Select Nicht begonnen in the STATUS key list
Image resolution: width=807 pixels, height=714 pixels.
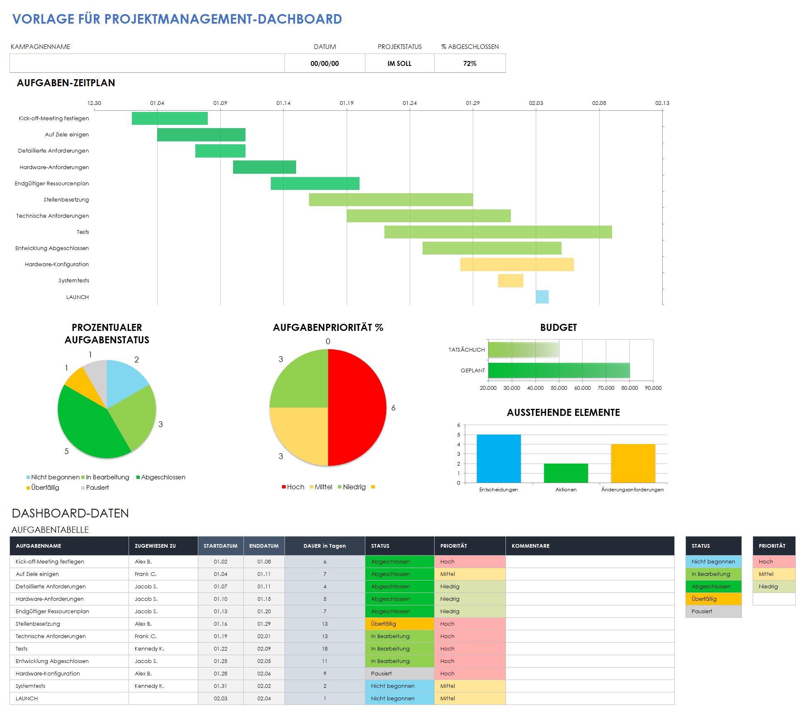point(713,561)
